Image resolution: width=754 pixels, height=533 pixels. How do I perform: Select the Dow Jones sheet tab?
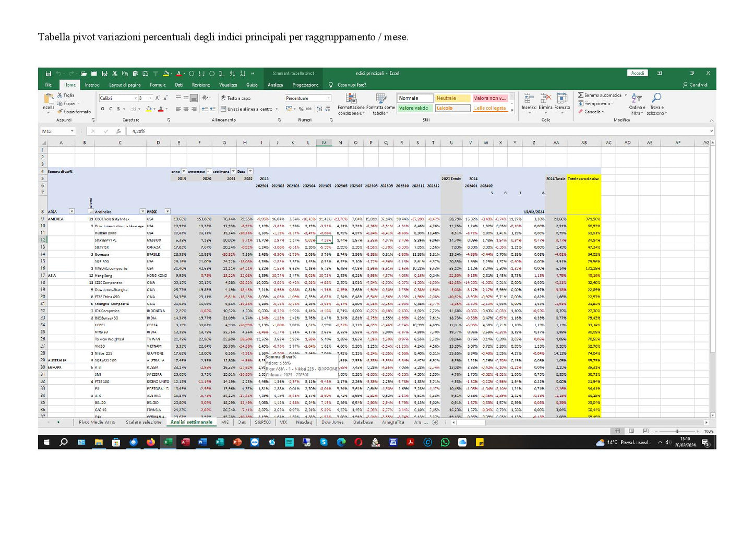332,422
